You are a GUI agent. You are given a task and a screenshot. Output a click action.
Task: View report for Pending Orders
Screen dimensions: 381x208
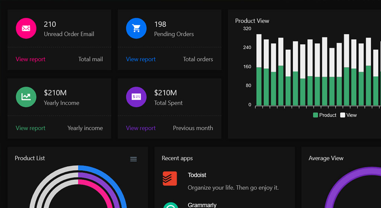141,59
